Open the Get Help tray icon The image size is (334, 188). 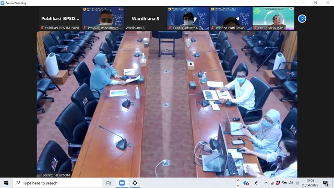tap(246, 183)
